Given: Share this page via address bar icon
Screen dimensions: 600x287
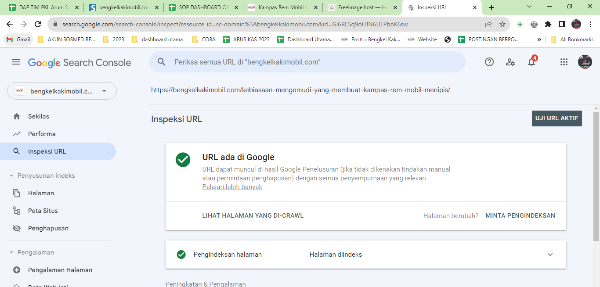Looking at the screenshot, I should click(x=488, y=24).
